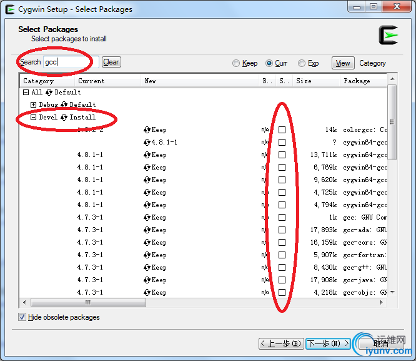Cycle the Keep icon for gcc-fortran
Image resolution: width=416 pixels, height=361 pixels.
[147, 255]
